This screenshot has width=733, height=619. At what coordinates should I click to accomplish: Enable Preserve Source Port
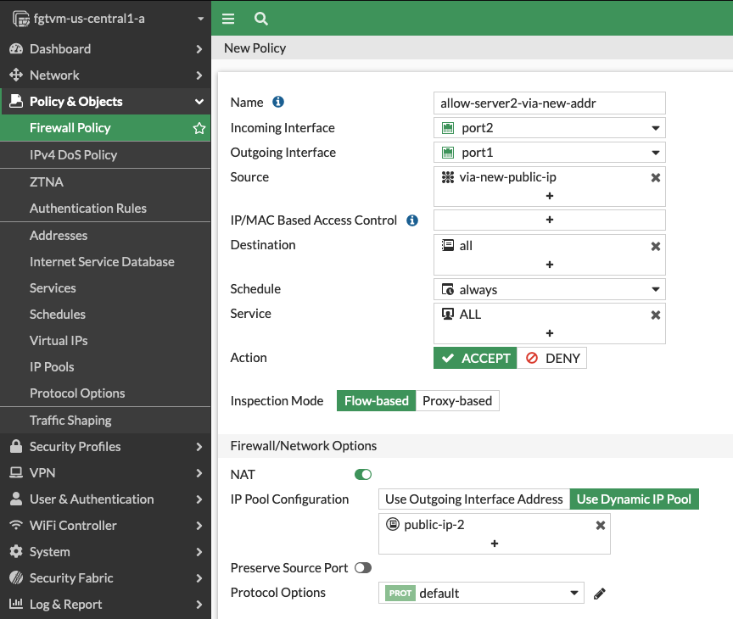point(363,567)
